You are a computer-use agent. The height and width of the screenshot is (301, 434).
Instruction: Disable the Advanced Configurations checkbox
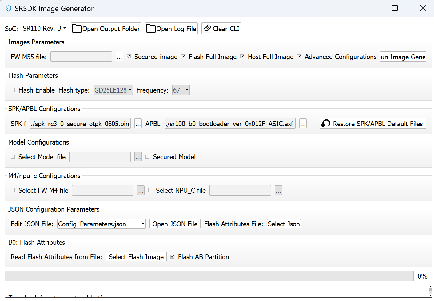[x=299, y=57]
